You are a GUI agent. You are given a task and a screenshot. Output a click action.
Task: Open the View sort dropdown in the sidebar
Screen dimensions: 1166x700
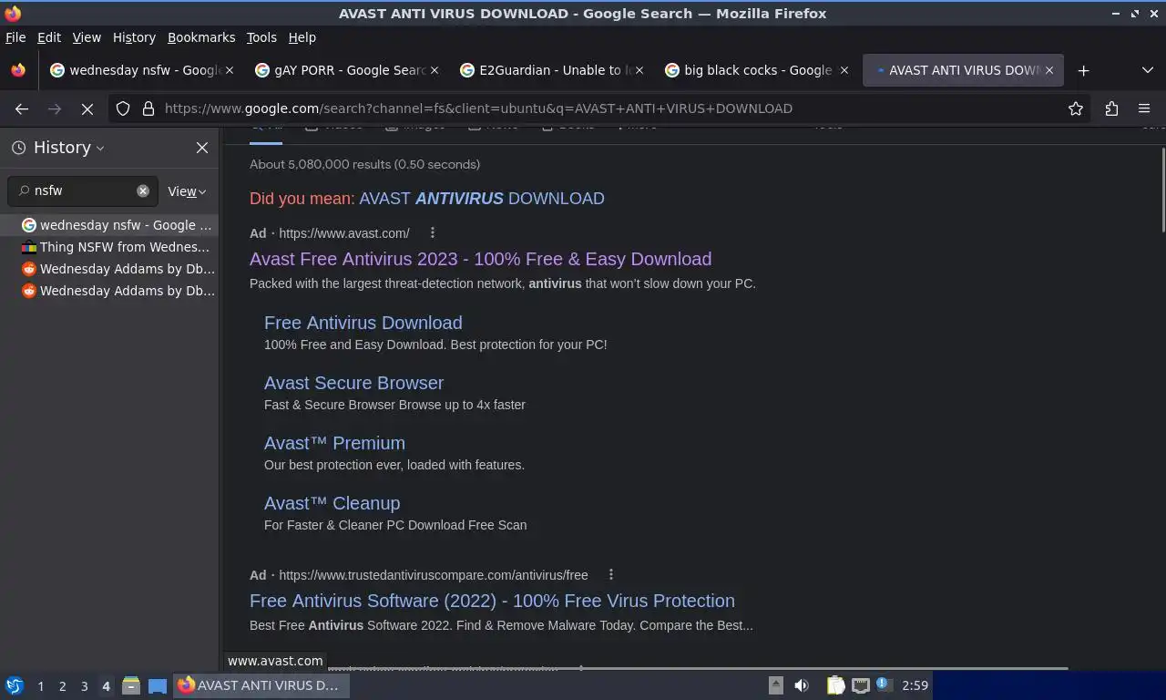pos(187,191)
